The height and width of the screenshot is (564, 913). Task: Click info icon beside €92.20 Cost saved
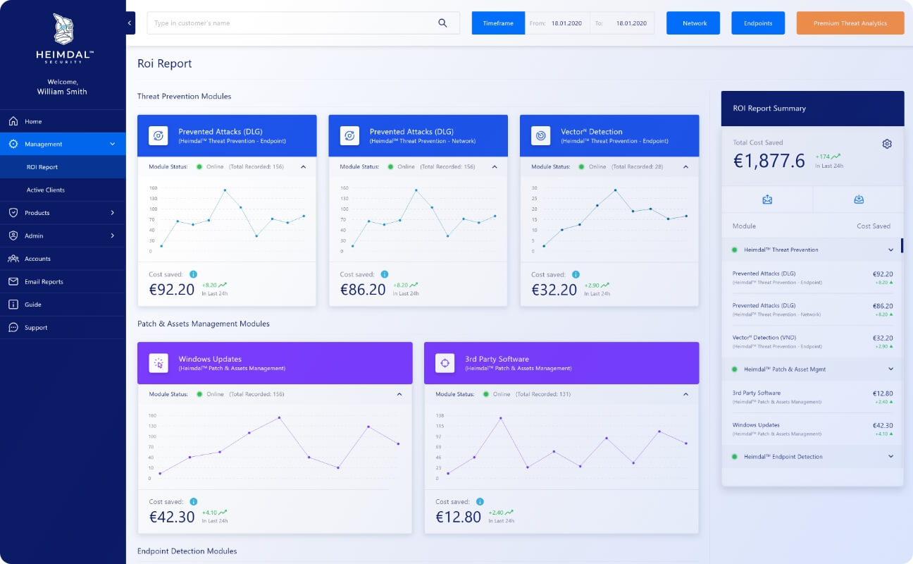pyautogui.click(x=193, y=274)
